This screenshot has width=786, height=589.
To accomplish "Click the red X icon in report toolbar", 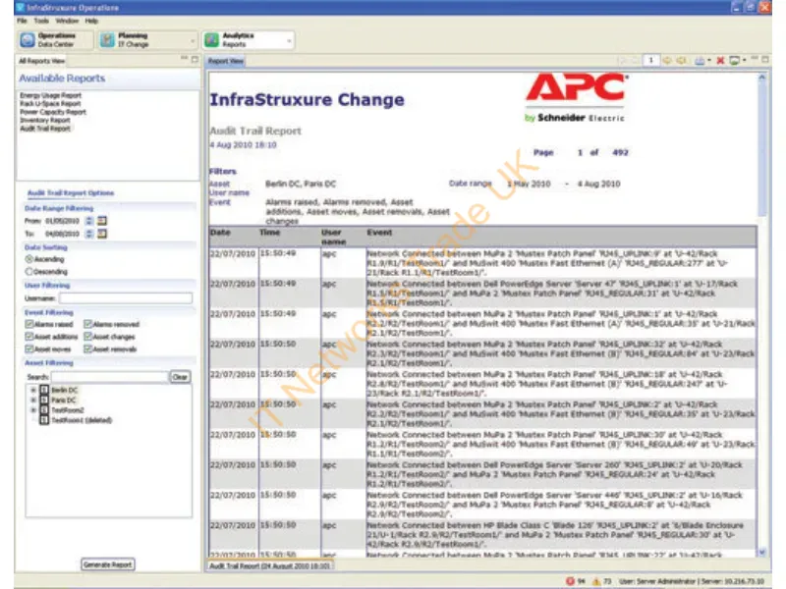I will (720, 61).
